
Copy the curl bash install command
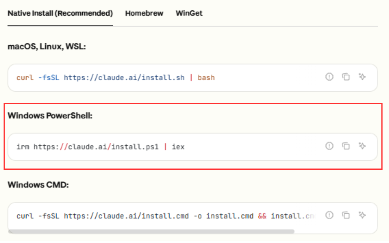(x=346, y=77)
